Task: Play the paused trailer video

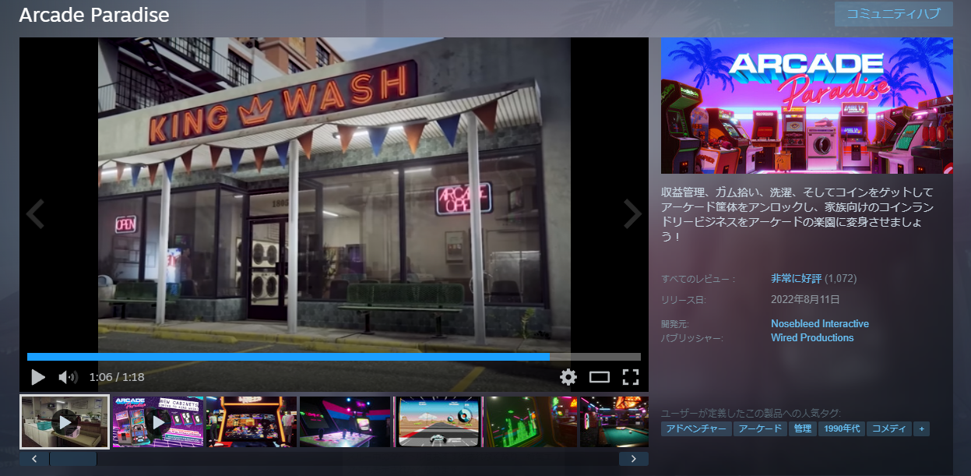Action: (37, 378)
